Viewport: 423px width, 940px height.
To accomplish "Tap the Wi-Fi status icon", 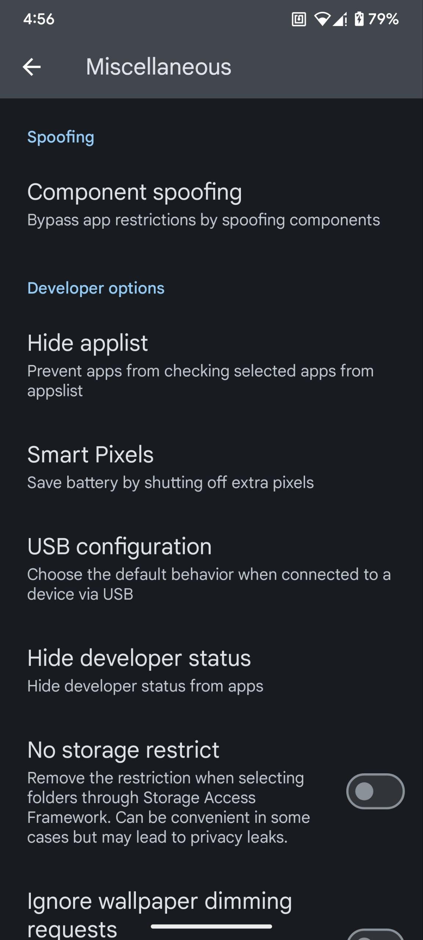I will pyautogui.click(x=322, y=19).
